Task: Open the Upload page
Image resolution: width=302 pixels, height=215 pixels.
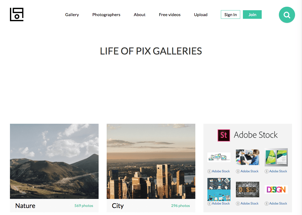Action: 201,14
